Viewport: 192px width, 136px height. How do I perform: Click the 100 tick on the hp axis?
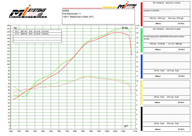[8, 64]
